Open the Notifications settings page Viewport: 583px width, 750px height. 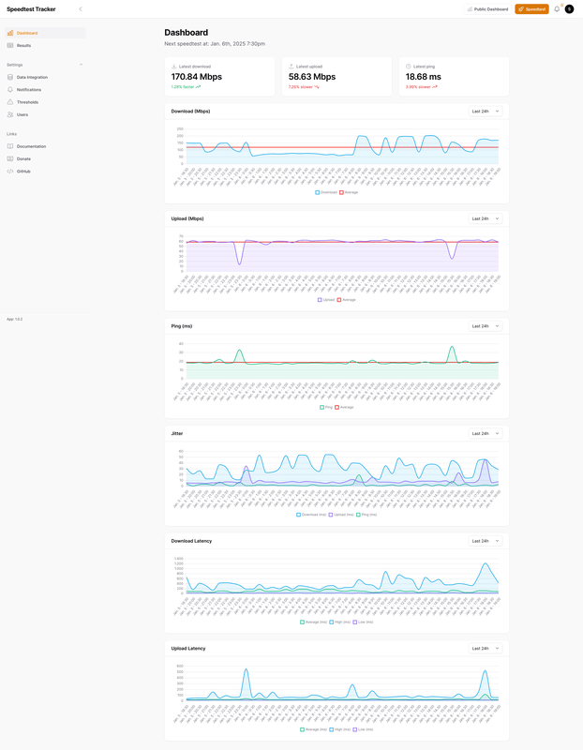(28, 90)
